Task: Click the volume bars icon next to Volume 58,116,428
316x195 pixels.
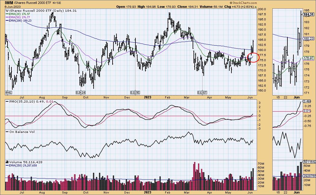Action: tap(7, 162)
